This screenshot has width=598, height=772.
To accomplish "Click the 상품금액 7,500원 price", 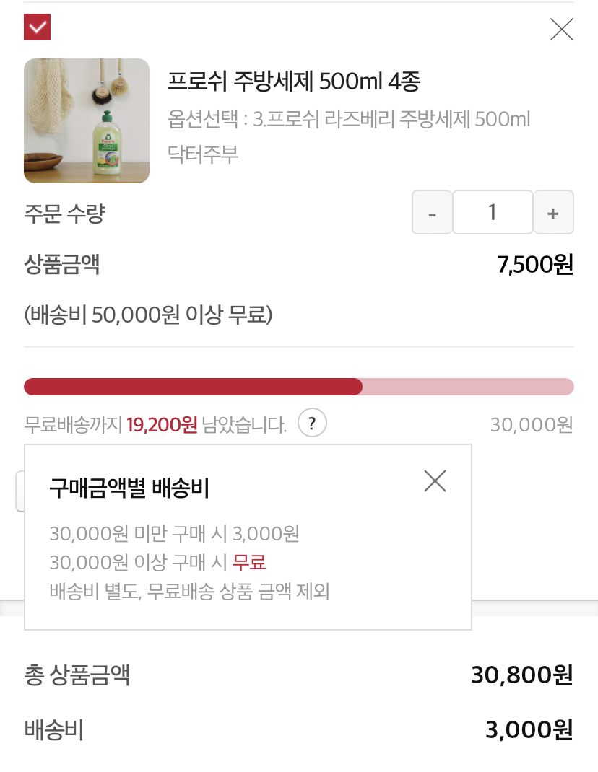I will (535, 265).
